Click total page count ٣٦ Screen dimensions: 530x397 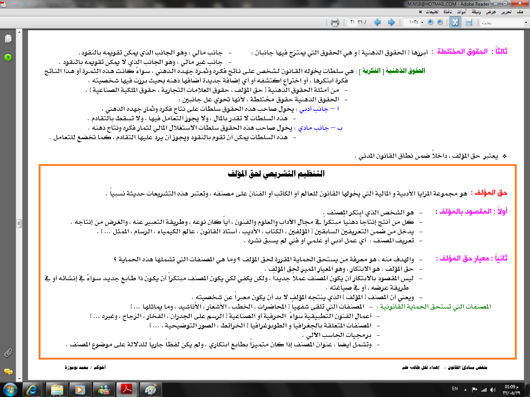pos(360,22)
